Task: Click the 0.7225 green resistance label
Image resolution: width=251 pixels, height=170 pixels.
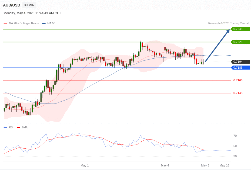Action: [x=240, y=42]
